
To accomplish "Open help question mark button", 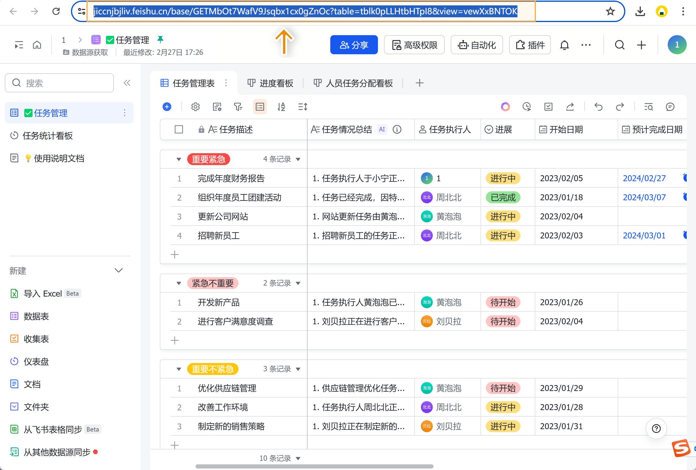I will (x=656, y=428).
